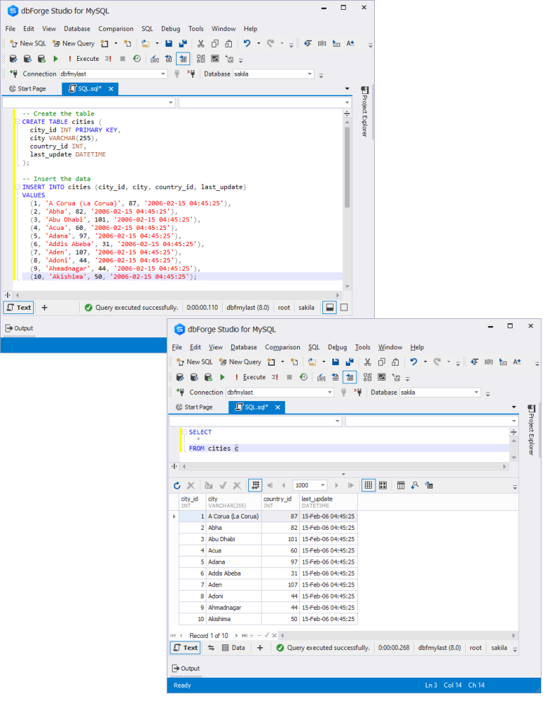Image resolution: width=543 pixels, height=701 pixels.
Task: Toggle card view mode in results toolbar
Action: 383,485
